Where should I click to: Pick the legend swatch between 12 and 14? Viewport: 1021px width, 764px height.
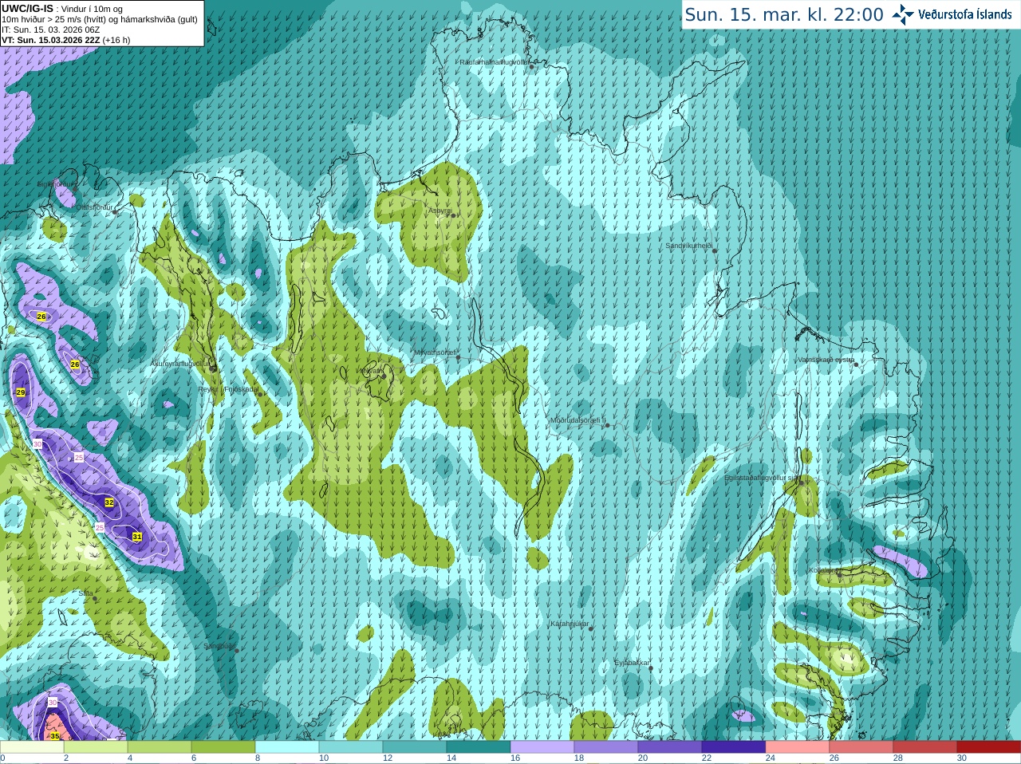point(415,747)
